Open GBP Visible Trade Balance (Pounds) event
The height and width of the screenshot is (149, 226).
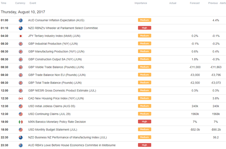pos(56,67)
